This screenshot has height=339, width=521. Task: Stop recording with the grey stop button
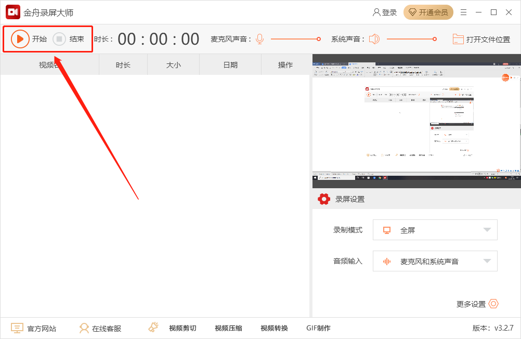pos(59,39)
